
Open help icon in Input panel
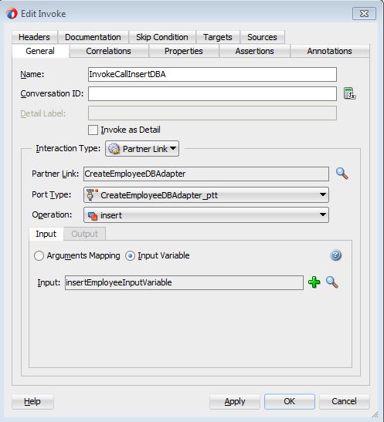(x=335, y=255)
